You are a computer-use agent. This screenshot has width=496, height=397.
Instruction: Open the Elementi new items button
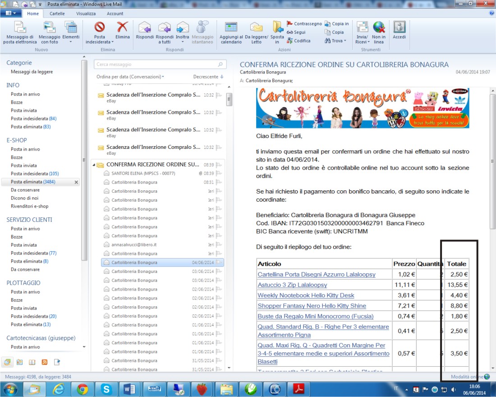tap(71, 32)
